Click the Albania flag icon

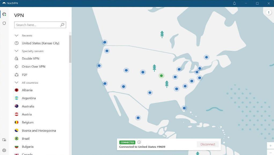pos(17,90)
